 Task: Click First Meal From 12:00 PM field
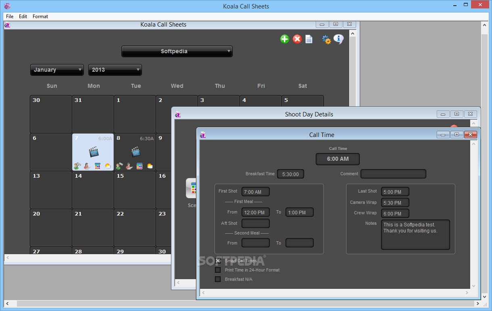coord(256,212)
